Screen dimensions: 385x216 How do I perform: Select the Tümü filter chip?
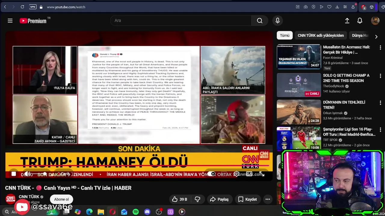click(285, 35)
